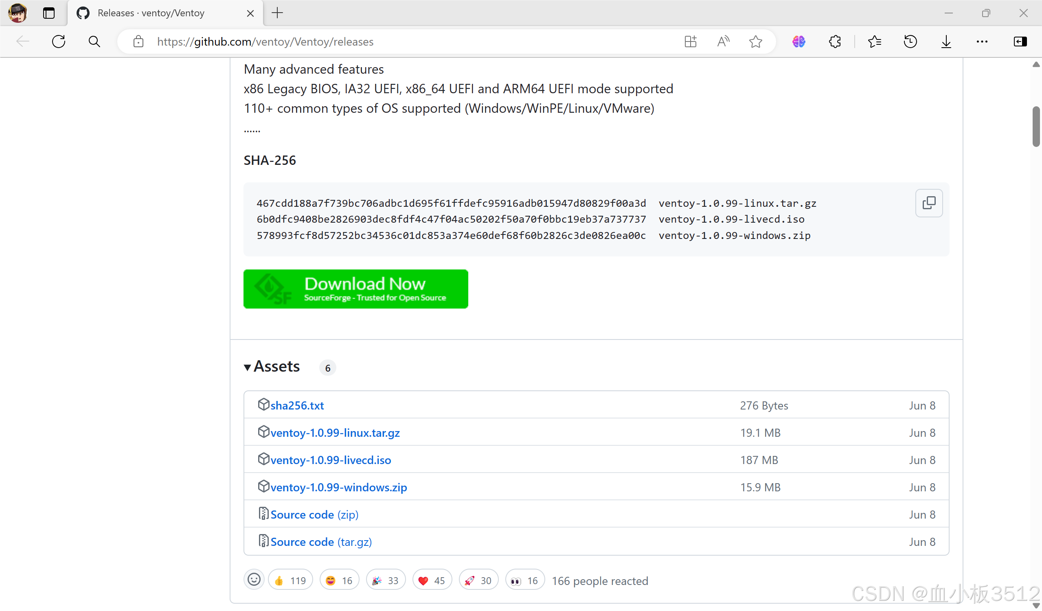Viewport: 1042px width, 611px height.
Task: Toggle the laugh reaction 16
Action: [x=339, y=580]
